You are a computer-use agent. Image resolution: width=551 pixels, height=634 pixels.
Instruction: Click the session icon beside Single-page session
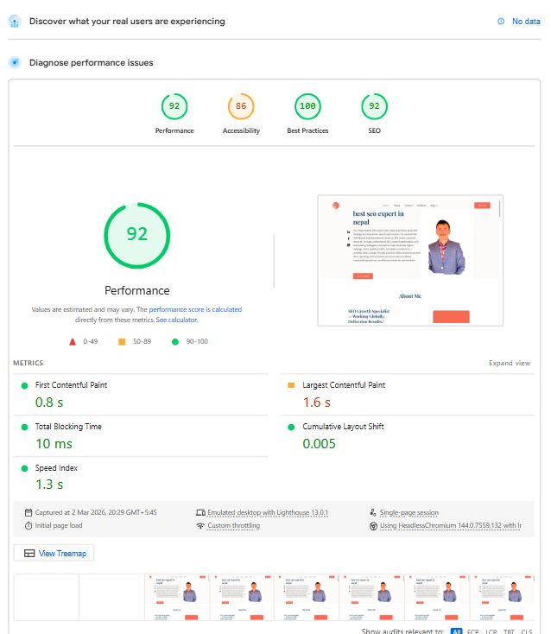pos(373,513)
